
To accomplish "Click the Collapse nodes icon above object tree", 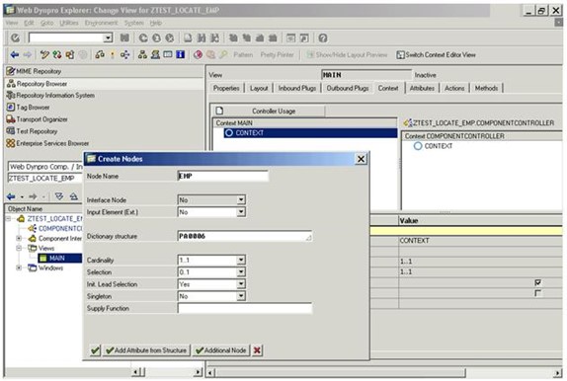I will tap(73, 196).
